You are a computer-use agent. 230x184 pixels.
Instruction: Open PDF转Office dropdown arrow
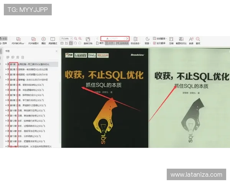25,43
